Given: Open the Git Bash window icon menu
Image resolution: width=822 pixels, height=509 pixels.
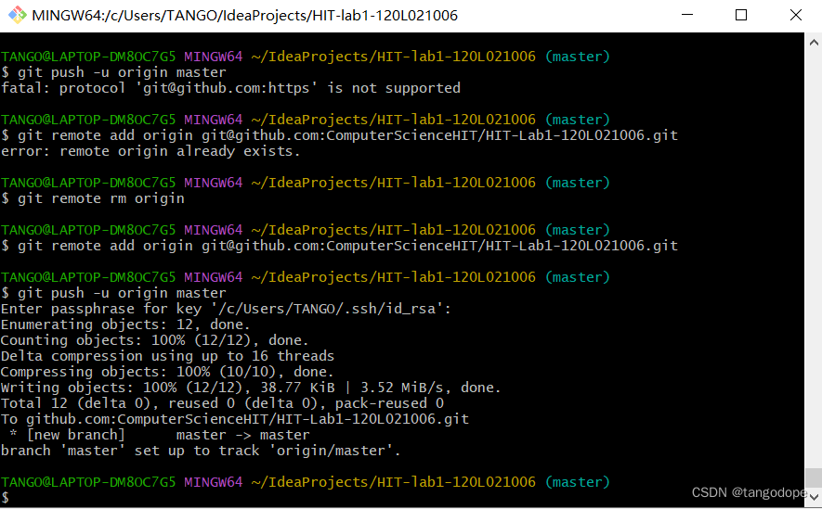Looking at the screenshot, I should coord(18,15).
